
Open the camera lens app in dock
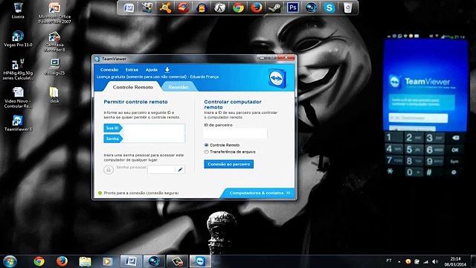311,7
